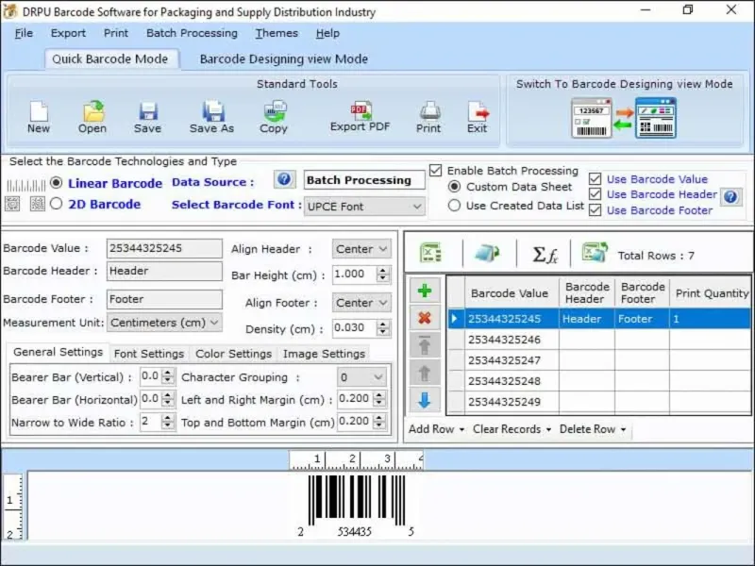Image resolution: width=755 pixels, height=566 pixels.
Task: Select the 2D Barcode radio button
Action: 57,204
